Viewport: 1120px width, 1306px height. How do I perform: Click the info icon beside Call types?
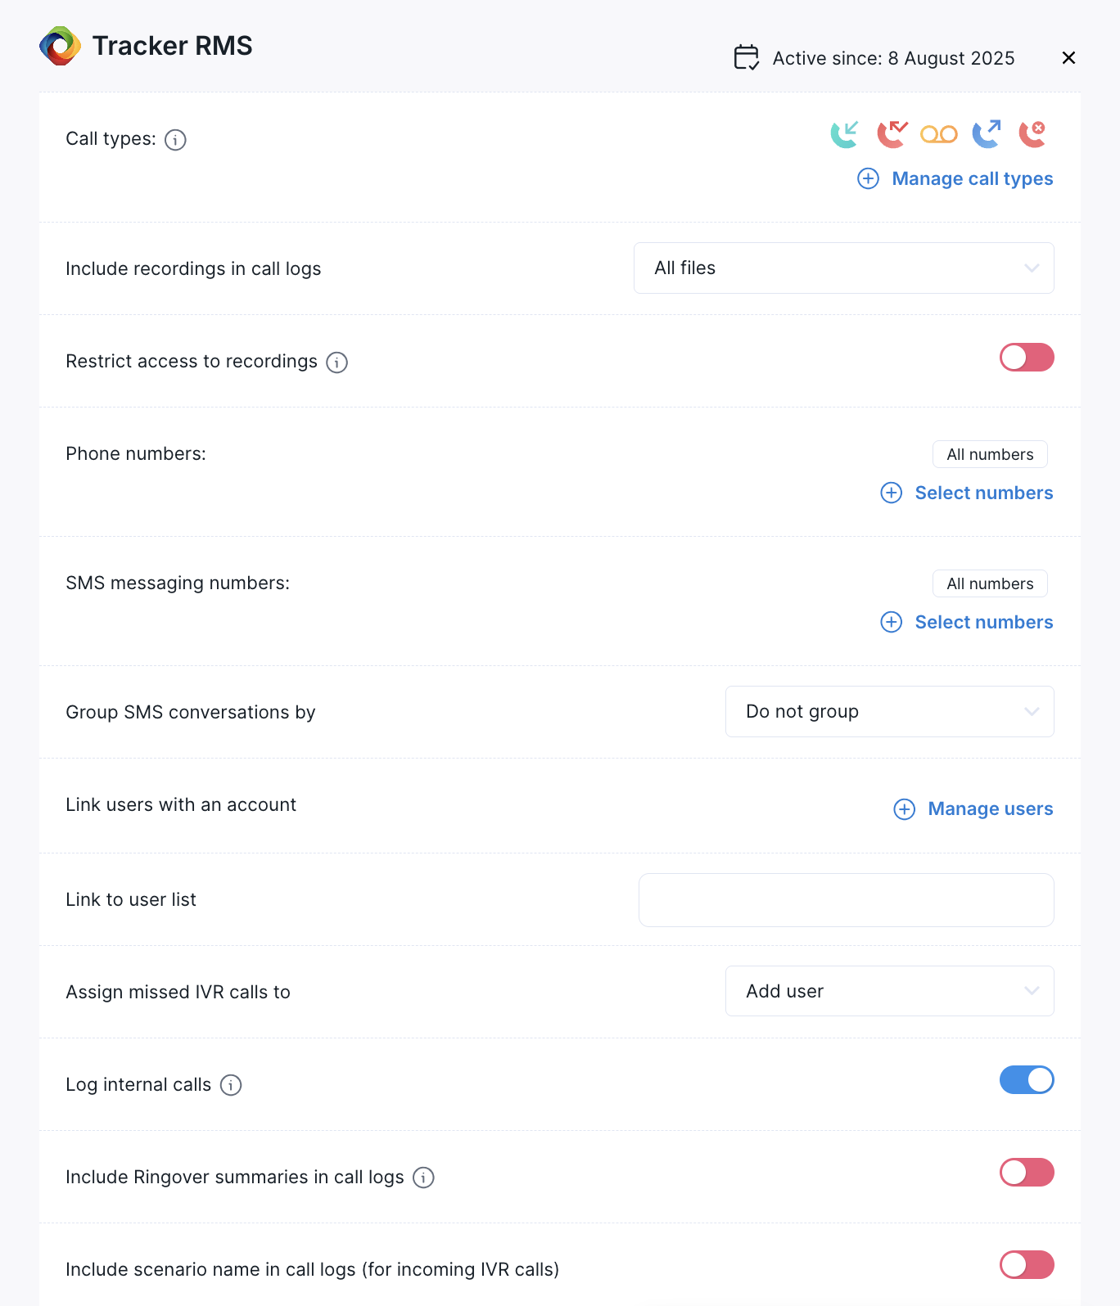175,140
